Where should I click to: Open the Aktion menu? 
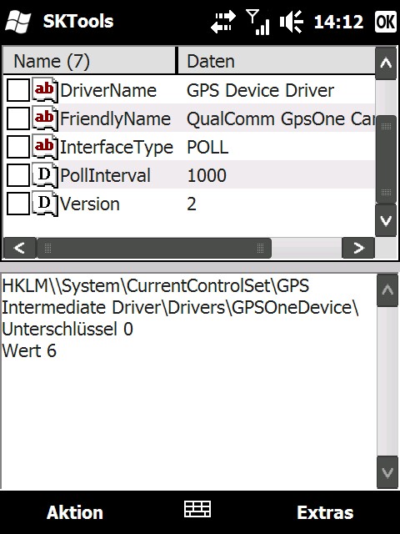(75, 512)
